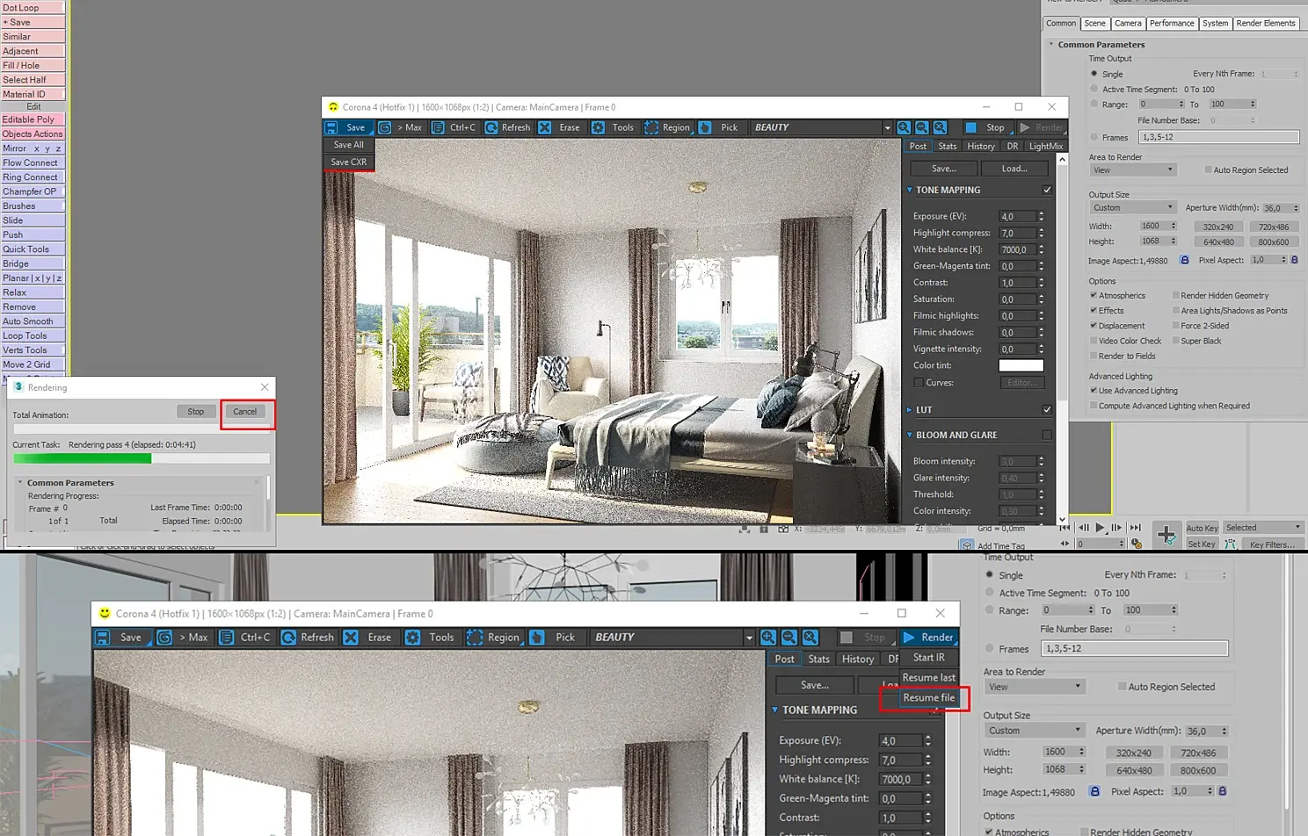This screenshot has height=836, width=1308.
Task: Click the Ctrl+C clipboard icon in the lower Corona window
Action: pos(226,638)
